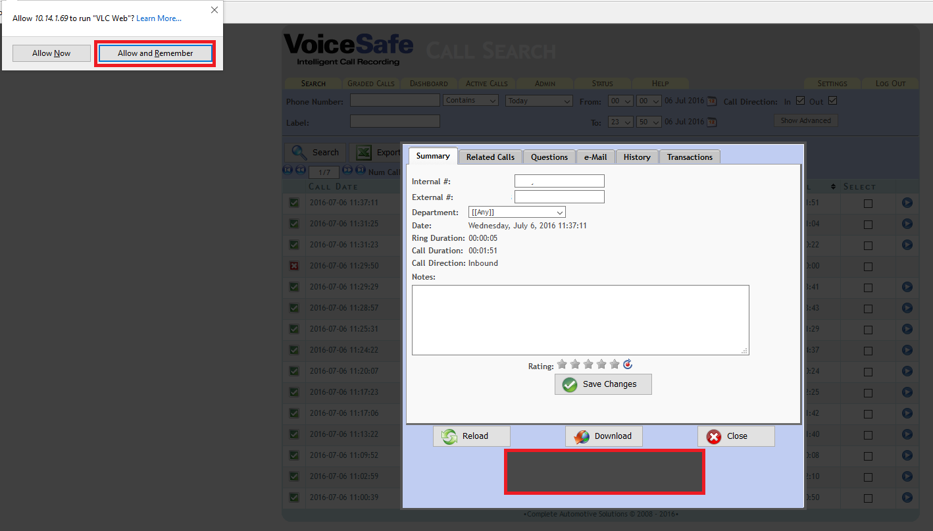Select checkbox for the 11:00:39 call
The width and height of the screenshot is (933, 531).
coord(869,498)
